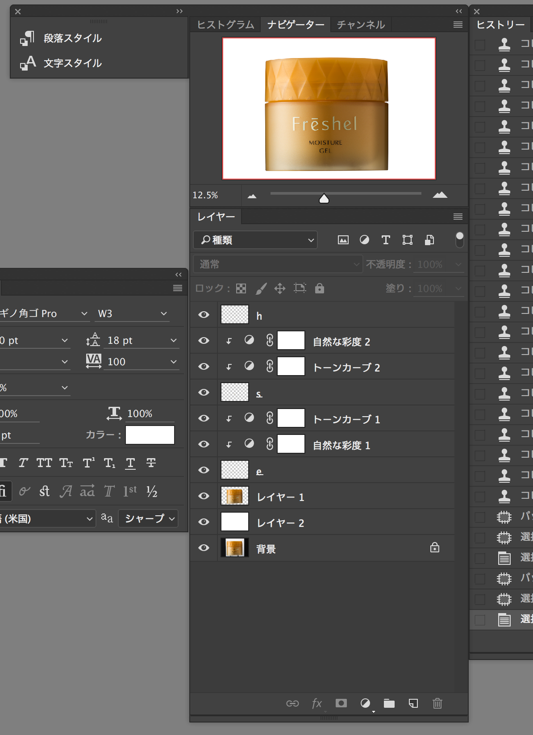The image size is (533, 735).
Task: Switch to the チャンネル tab
Action: (x=361, y=25)
